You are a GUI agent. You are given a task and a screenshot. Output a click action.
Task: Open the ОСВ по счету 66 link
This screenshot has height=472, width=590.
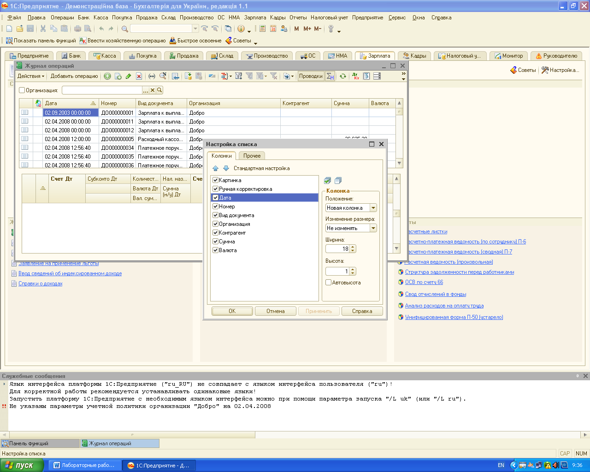pyautogui.click(x=424, y=282)
